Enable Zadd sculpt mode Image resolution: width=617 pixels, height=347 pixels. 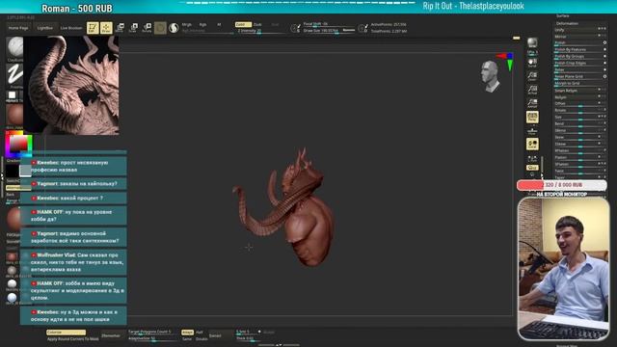[242, 24]
